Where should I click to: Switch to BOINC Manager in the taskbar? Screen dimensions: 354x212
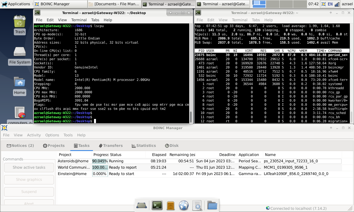pyautogui.click(x=60, y=4)
